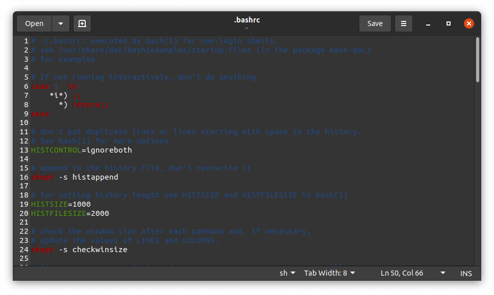This screenshot has width=494, height=295.
Task: Click the Save button
Action: (x=375, y=23)
